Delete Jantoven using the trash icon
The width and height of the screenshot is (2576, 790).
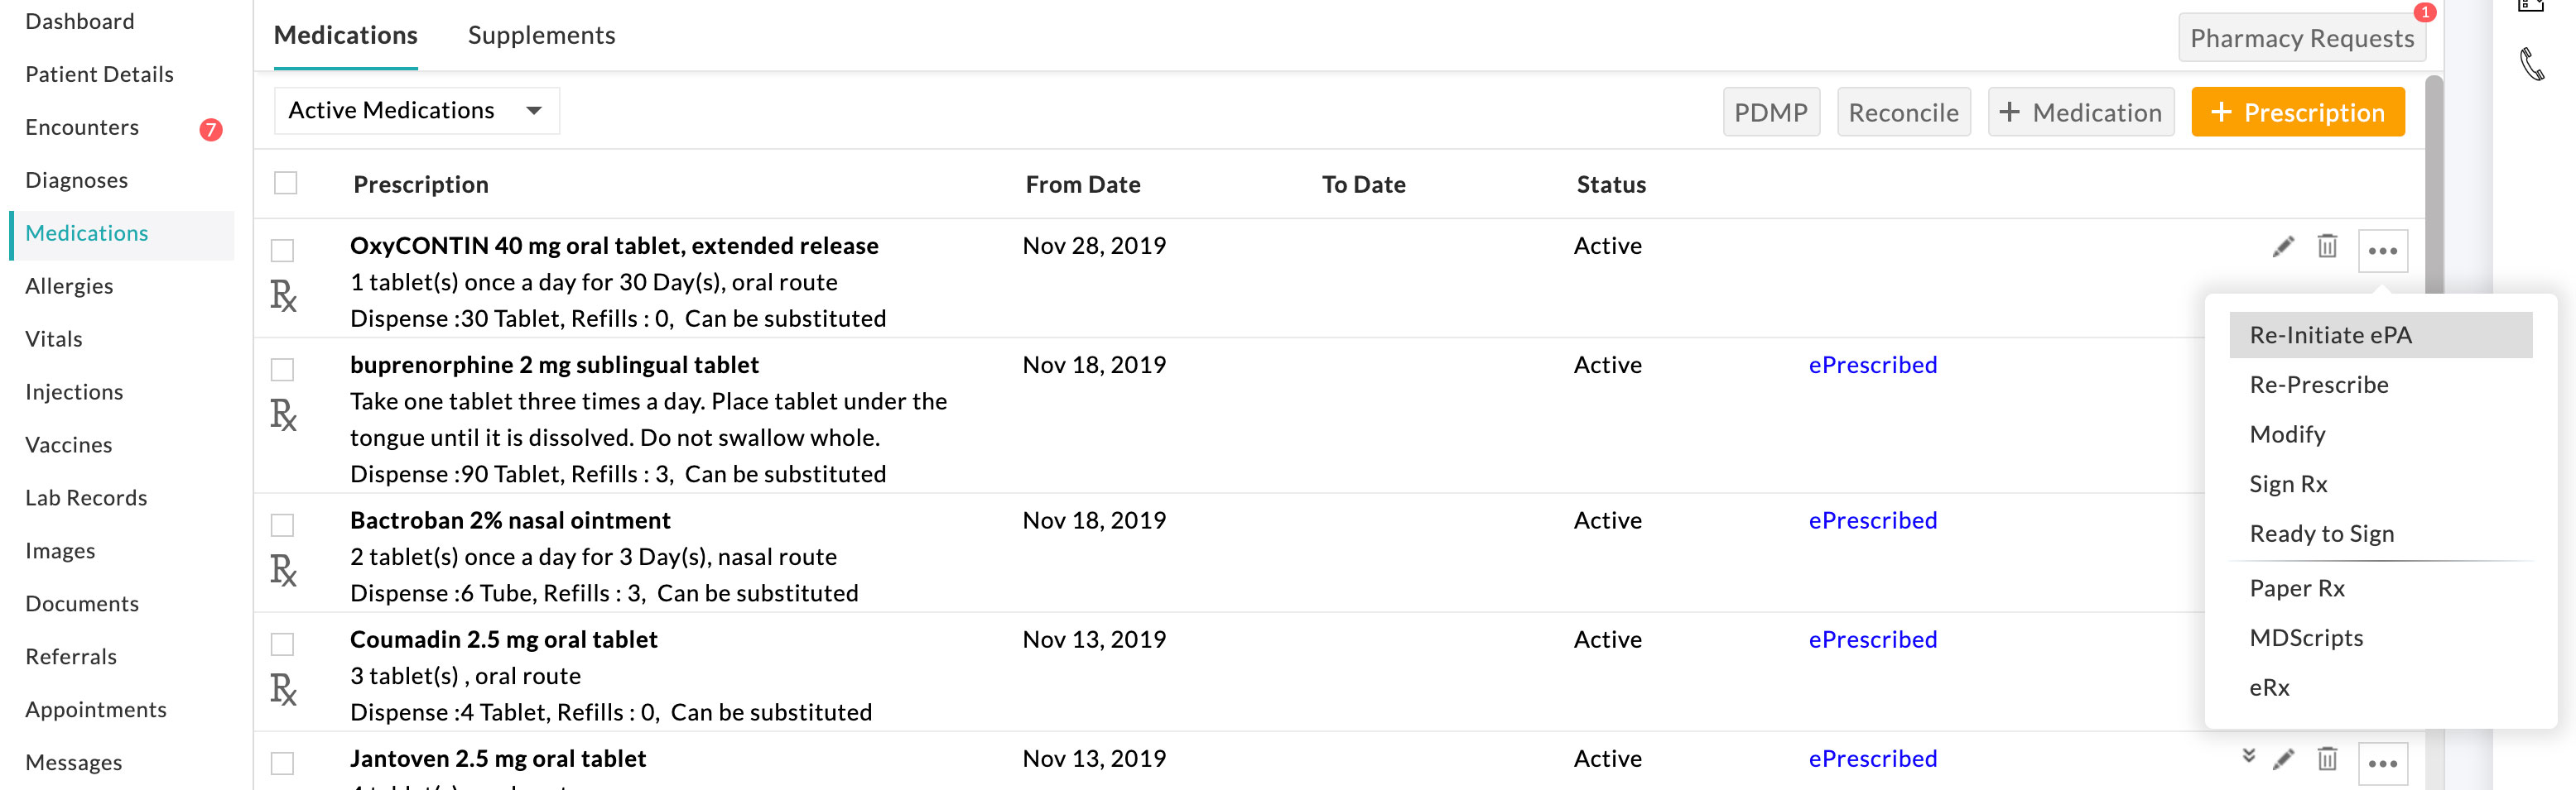coord(2327,760)
